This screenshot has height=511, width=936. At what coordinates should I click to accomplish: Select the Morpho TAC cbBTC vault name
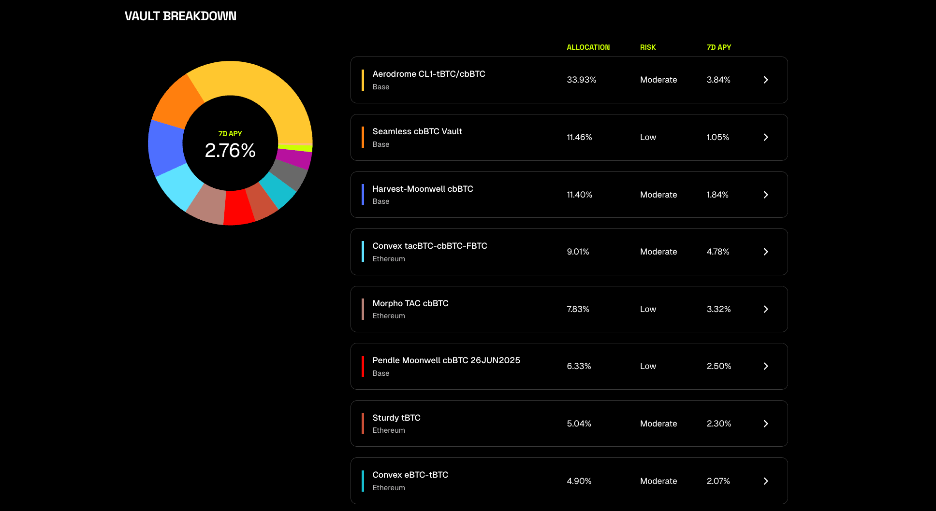410,303
